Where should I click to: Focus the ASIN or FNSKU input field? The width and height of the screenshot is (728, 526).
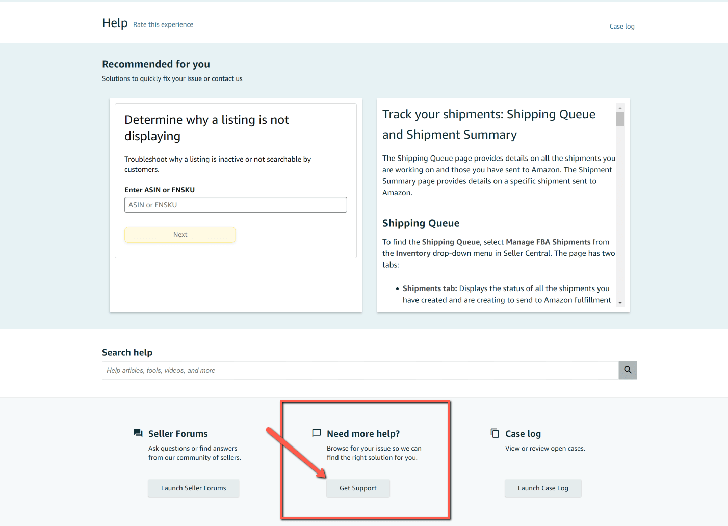point(236,205)
